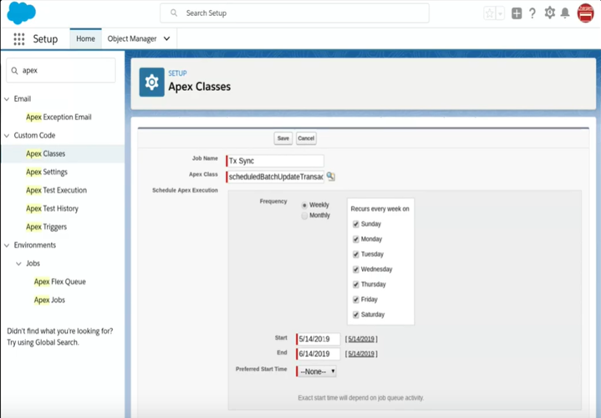
Task: Expand the Object Manager tab dropdown arrow
Action: pyautogui.click(x=166, y=39)
